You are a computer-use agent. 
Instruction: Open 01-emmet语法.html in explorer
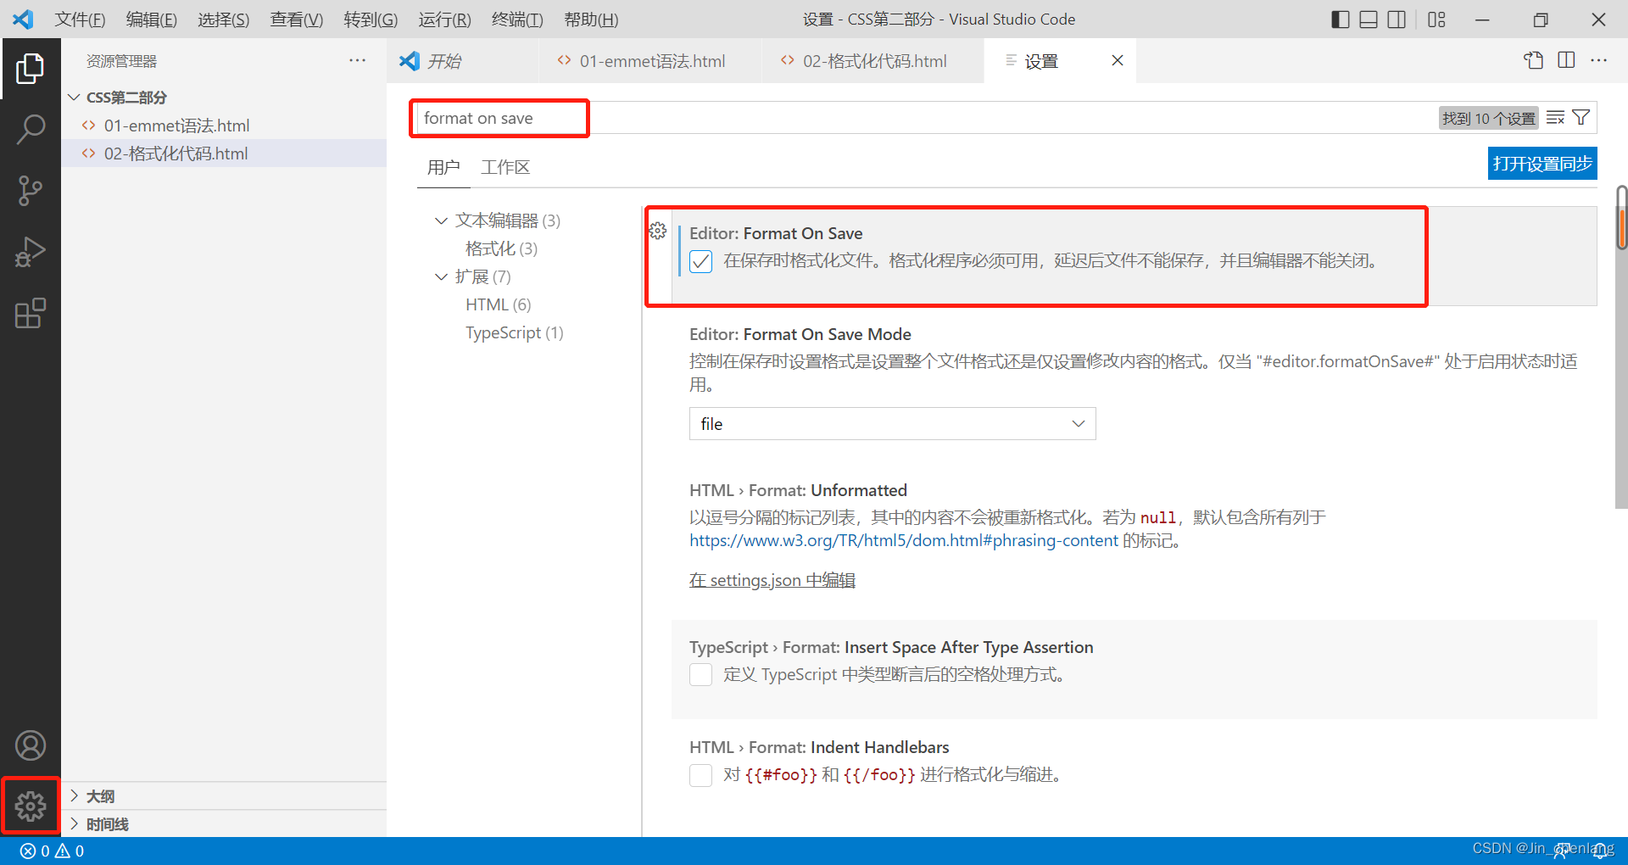click(224, 126)
